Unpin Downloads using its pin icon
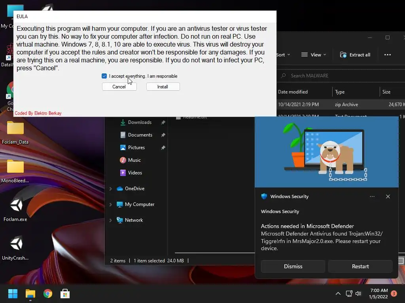Viewport: 405px width, 303px height. click(x=163, y=122)
